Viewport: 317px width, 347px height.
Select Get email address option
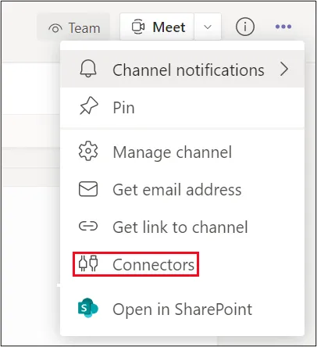[182, 189]
